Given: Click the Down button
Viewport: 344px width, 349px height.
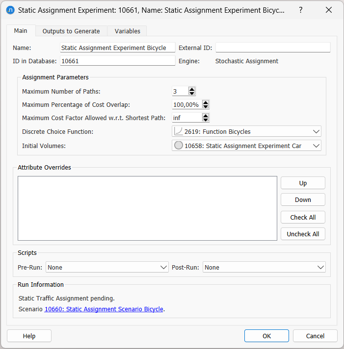Looking at the screenshot, I should tap(303, 199).
